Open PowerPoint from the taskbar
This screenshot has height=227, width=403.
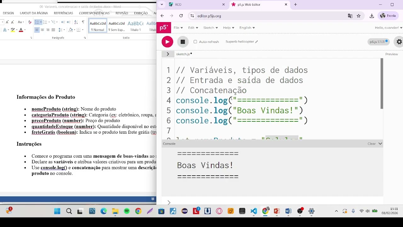pyautogui.click(x=277, y=211)
